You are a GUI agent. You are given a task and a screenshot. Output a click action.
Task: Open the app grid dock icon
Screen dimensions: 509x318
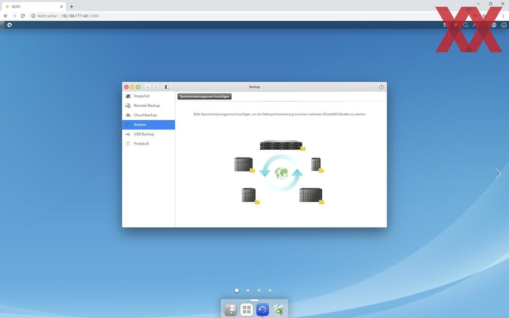[x=247, y=309]
